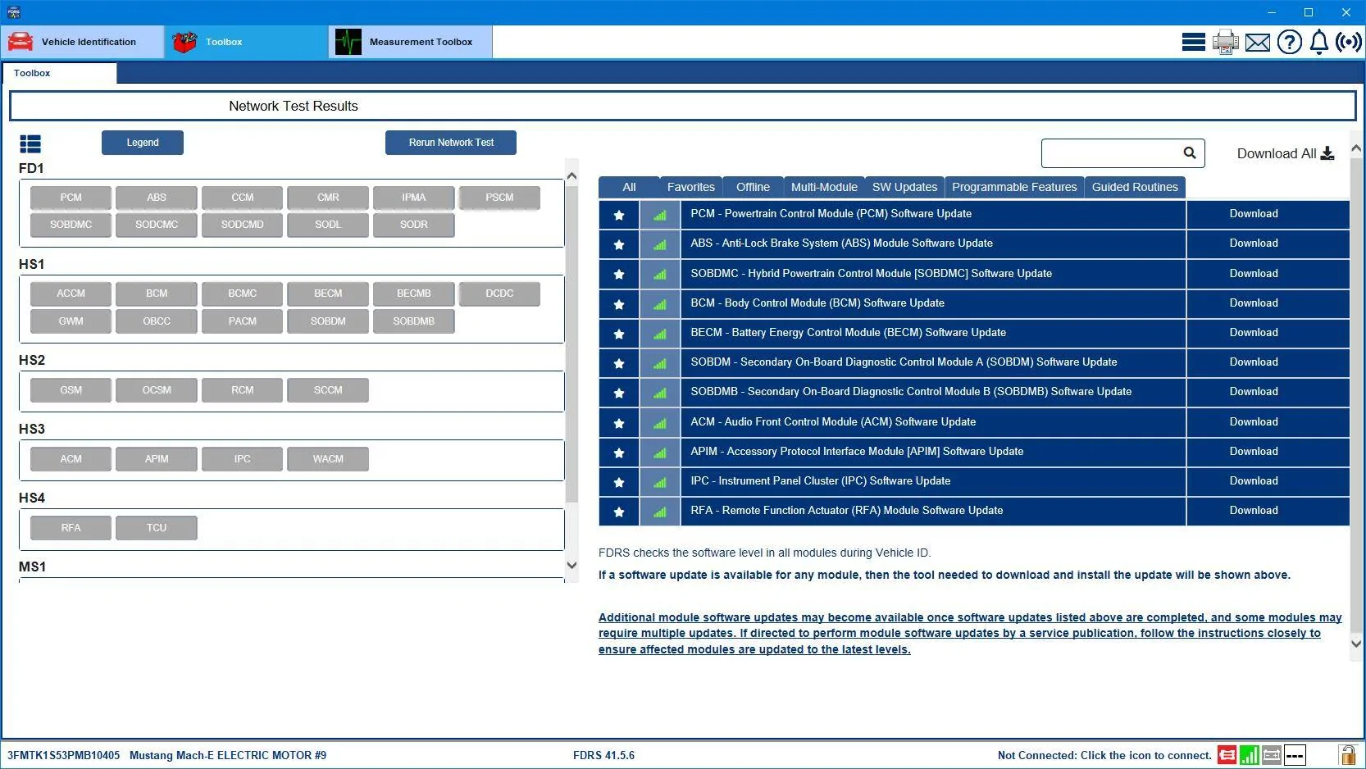
Task: Click the wireless broadcast signal icon
Action: 1349,42
